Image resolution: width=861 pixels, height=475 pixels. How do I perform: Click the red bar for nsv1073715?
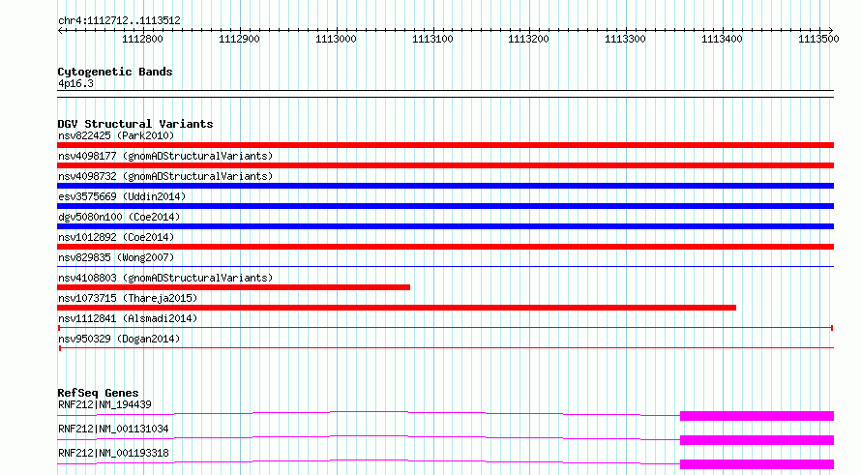click(397, 308)
